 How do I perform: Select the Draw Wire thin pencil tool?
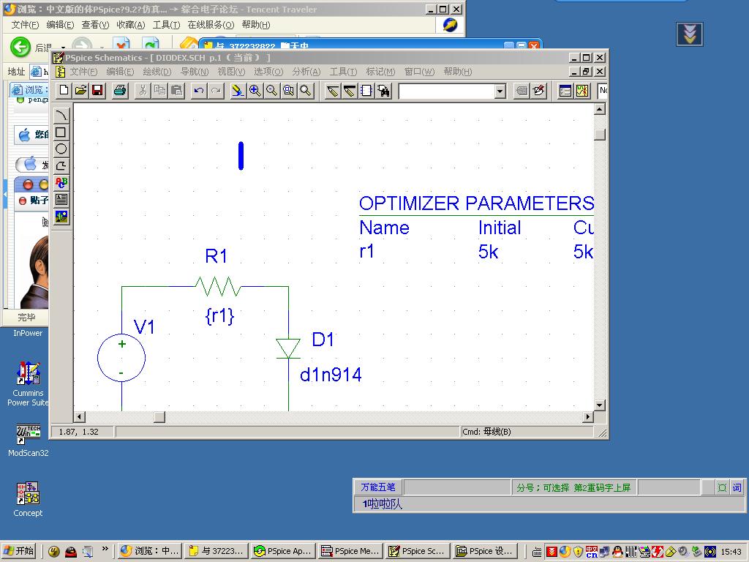pyautogui.click(x=333, y=90)
